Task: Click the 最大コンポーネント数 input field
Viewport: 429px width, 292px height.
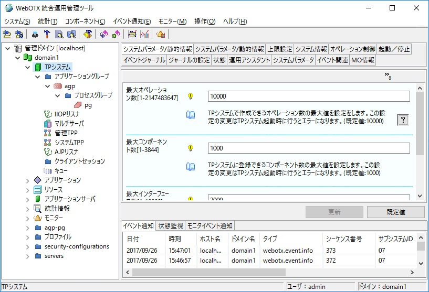Action: pos(308,148)
